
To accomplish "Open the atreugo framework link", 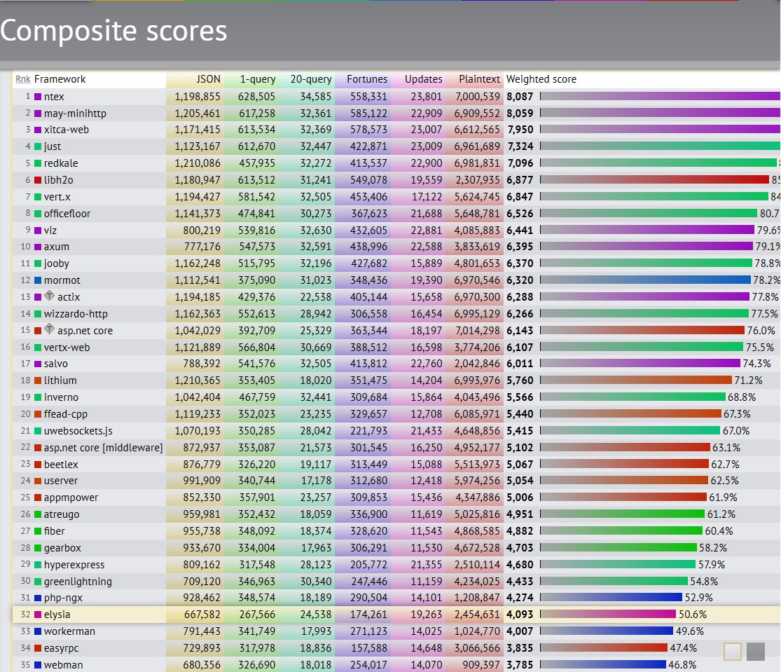I will (x=61, y=514).
